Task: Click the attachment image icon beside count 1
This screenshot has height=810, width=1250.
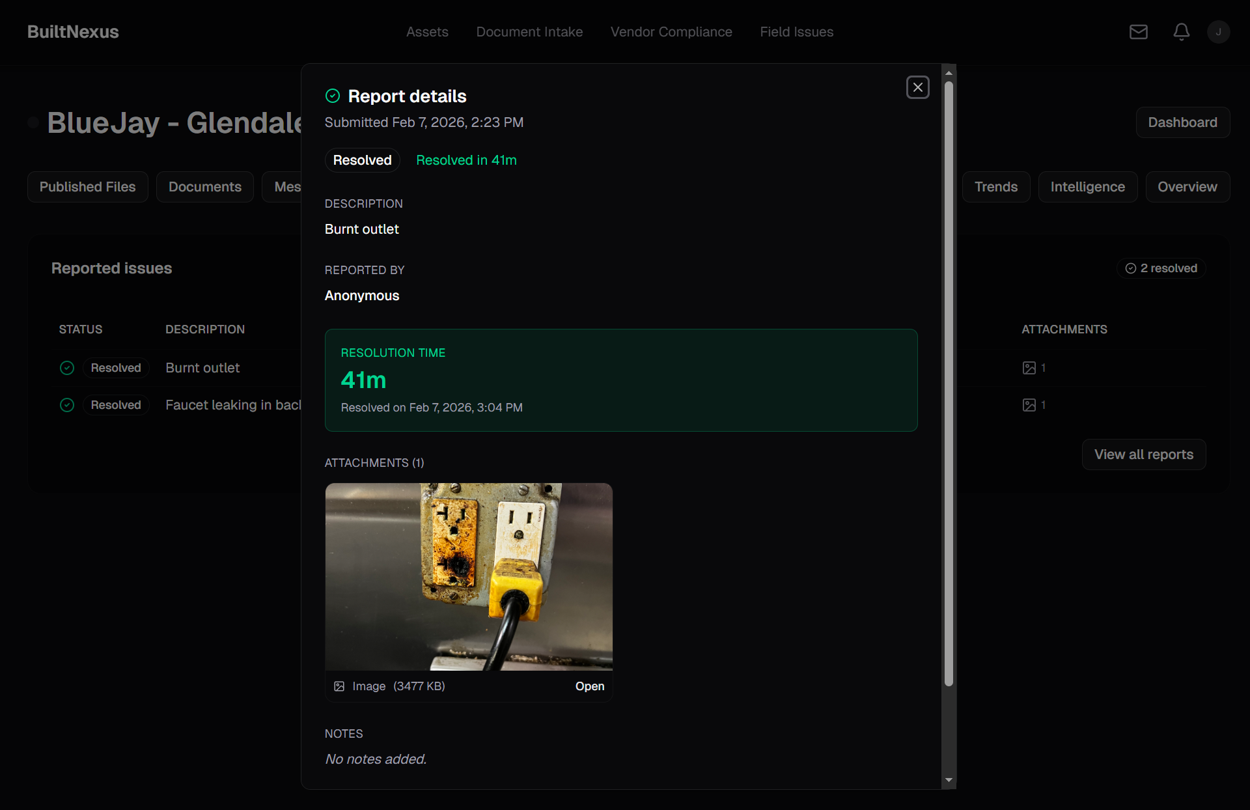Action: pos(1029,368)
